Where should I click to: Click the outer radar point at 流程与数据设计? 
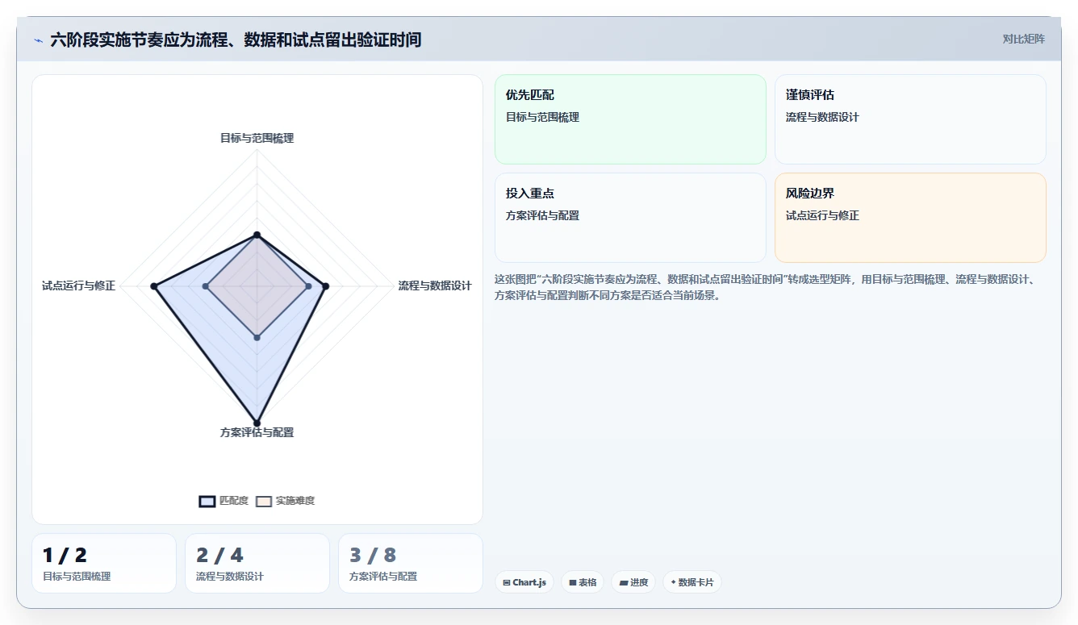[x=325, y=286]
